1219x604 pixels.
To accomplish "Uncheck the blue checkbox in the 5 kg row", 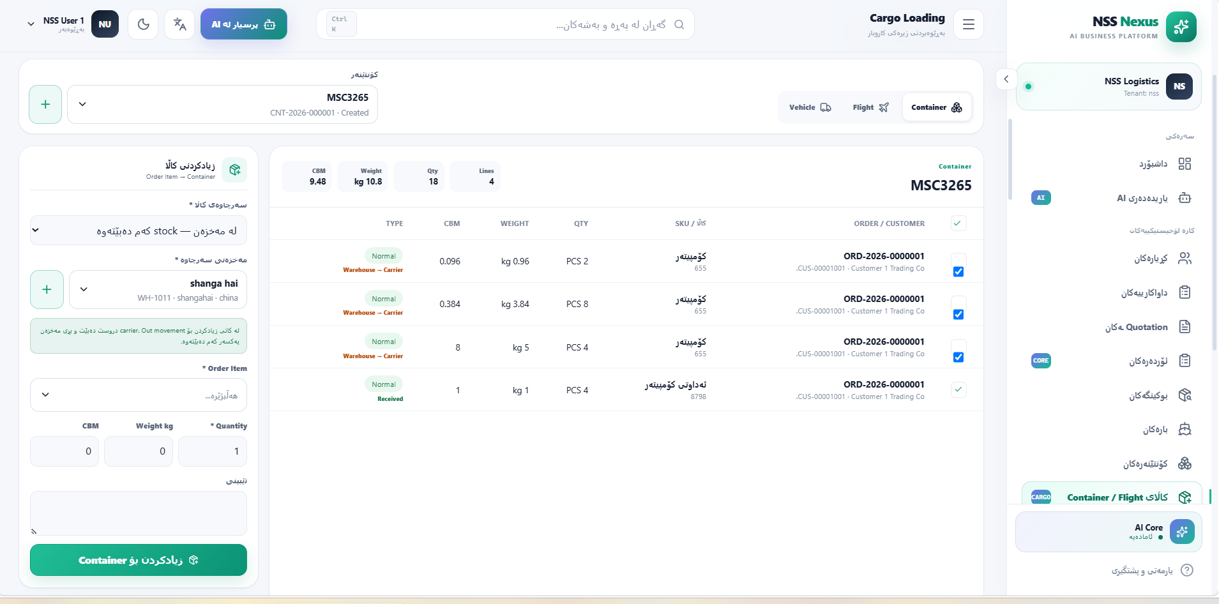I will coord(958,357).
